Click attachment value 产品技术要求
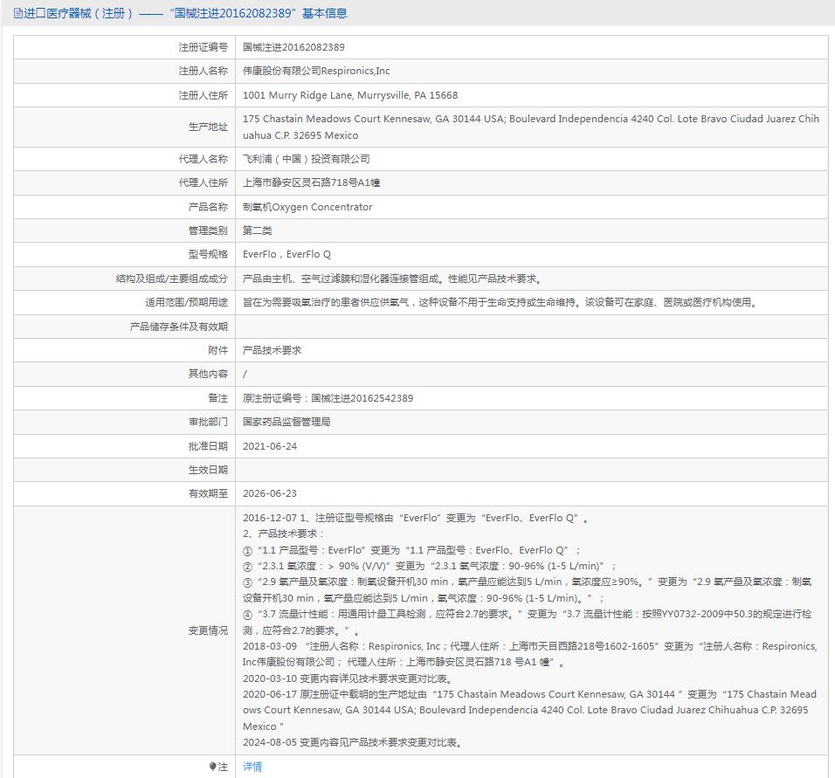Screen dimensions: 835x778 (272, 350)
